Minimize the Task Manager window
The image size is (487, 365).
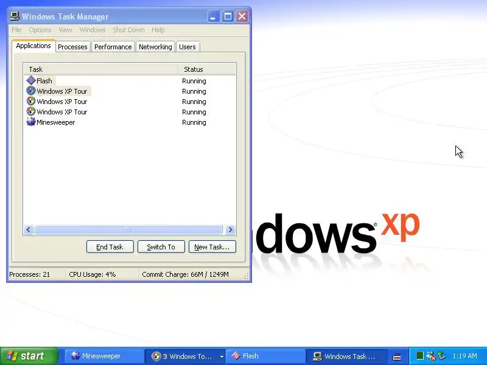tap(214, 16)
